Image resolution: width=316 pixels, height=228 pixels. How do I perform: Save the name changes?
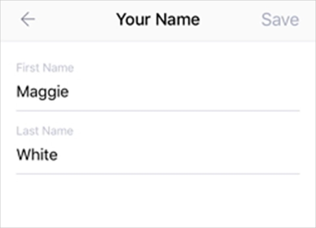point(280,19)
